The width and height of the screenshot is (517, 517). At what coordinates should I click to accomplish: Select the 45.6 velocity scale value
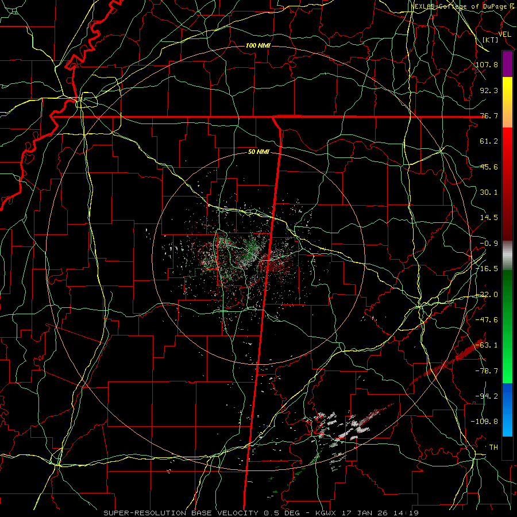489,167
